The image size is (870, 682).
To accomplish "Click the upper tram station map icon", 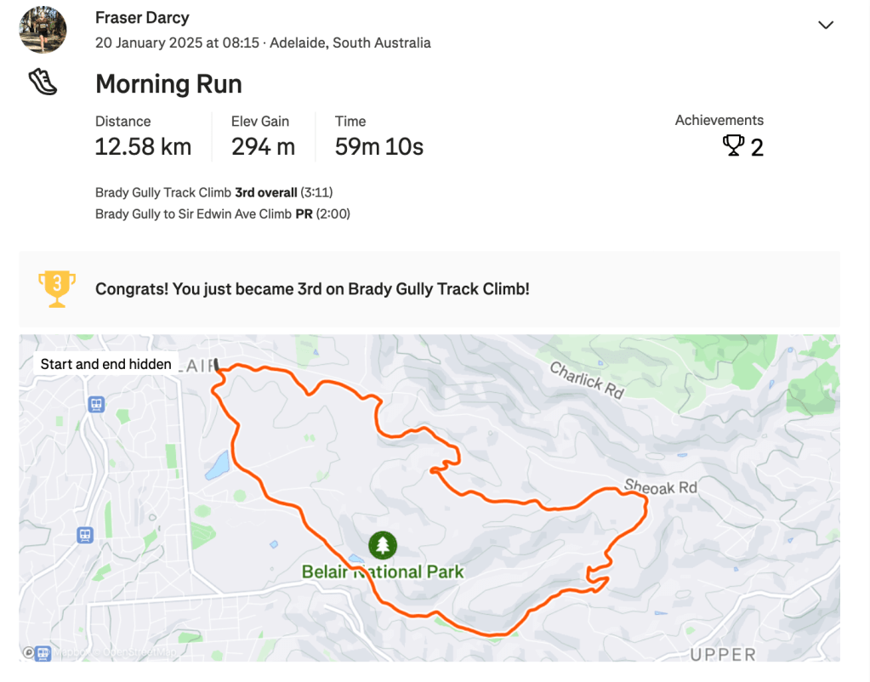I will (x=96, y=404).
